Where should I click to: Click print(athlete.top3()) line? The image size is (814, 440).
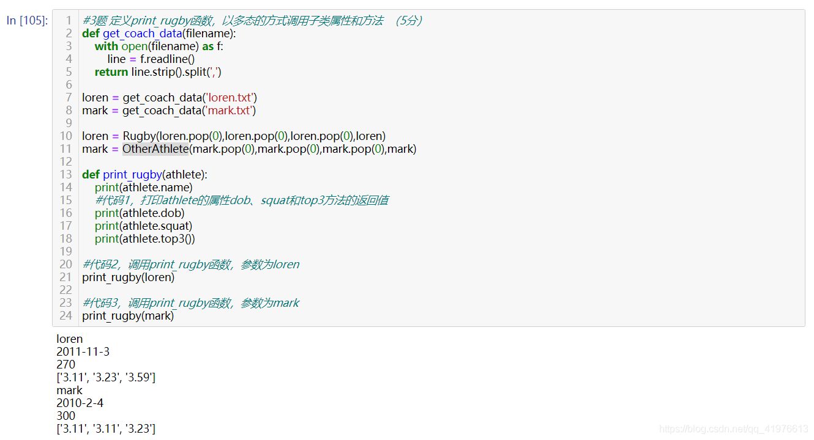point(145,238)
